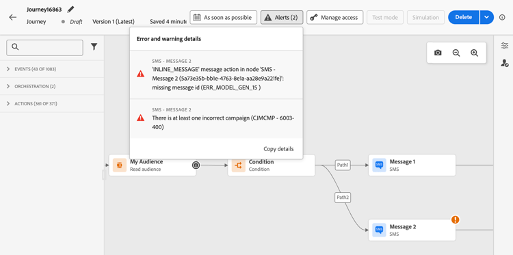Click the orange warning badge on Message 2
The width and height of the screenshot is (513, 255).
pos(455,219)
